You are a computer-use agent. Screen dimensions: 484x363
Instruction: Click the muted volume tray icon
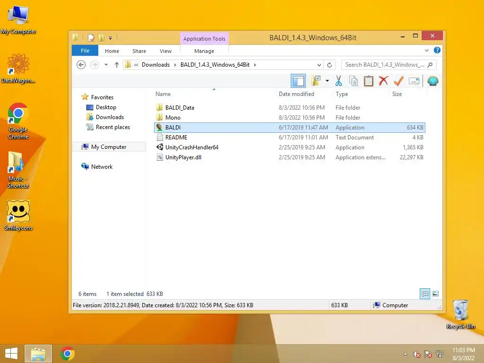(x=416, y=354)
